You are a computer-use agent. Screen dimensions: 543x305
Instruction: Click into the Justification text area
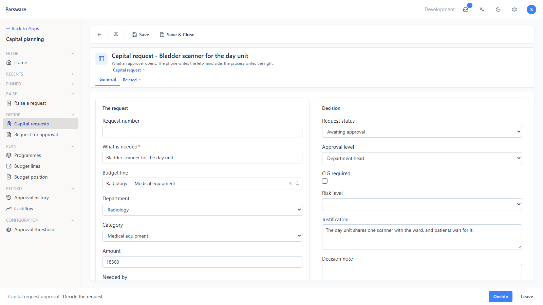click(x=422, y=237)
